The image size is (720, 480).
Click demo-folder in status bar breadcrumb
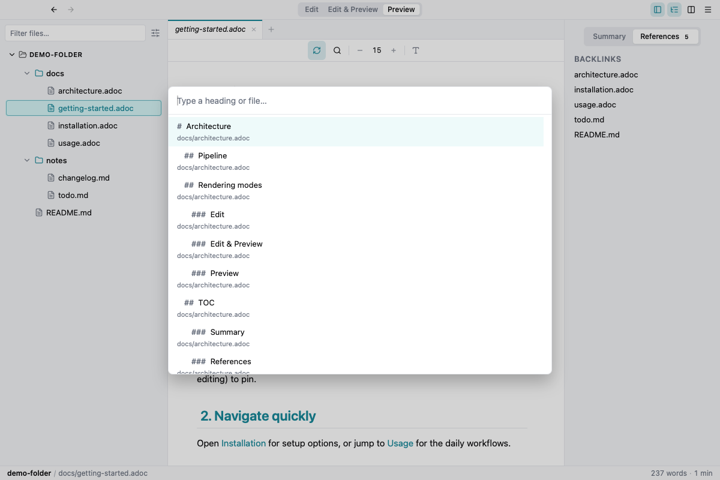pyautogui.click(x=29, y=473)
